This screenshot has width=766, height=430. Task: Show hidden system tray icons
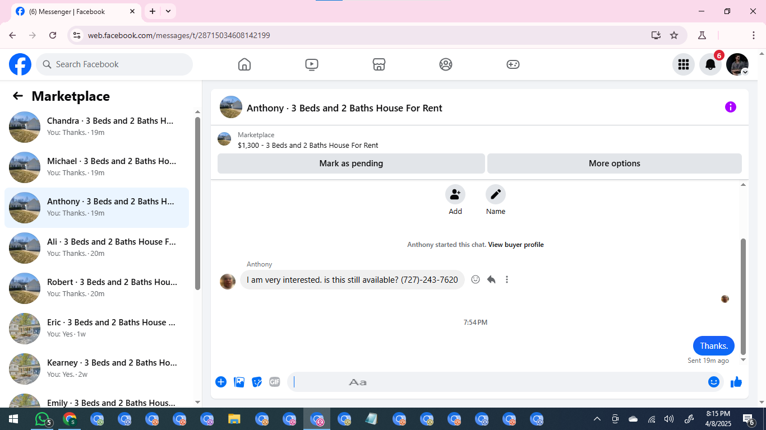[597, 419]
